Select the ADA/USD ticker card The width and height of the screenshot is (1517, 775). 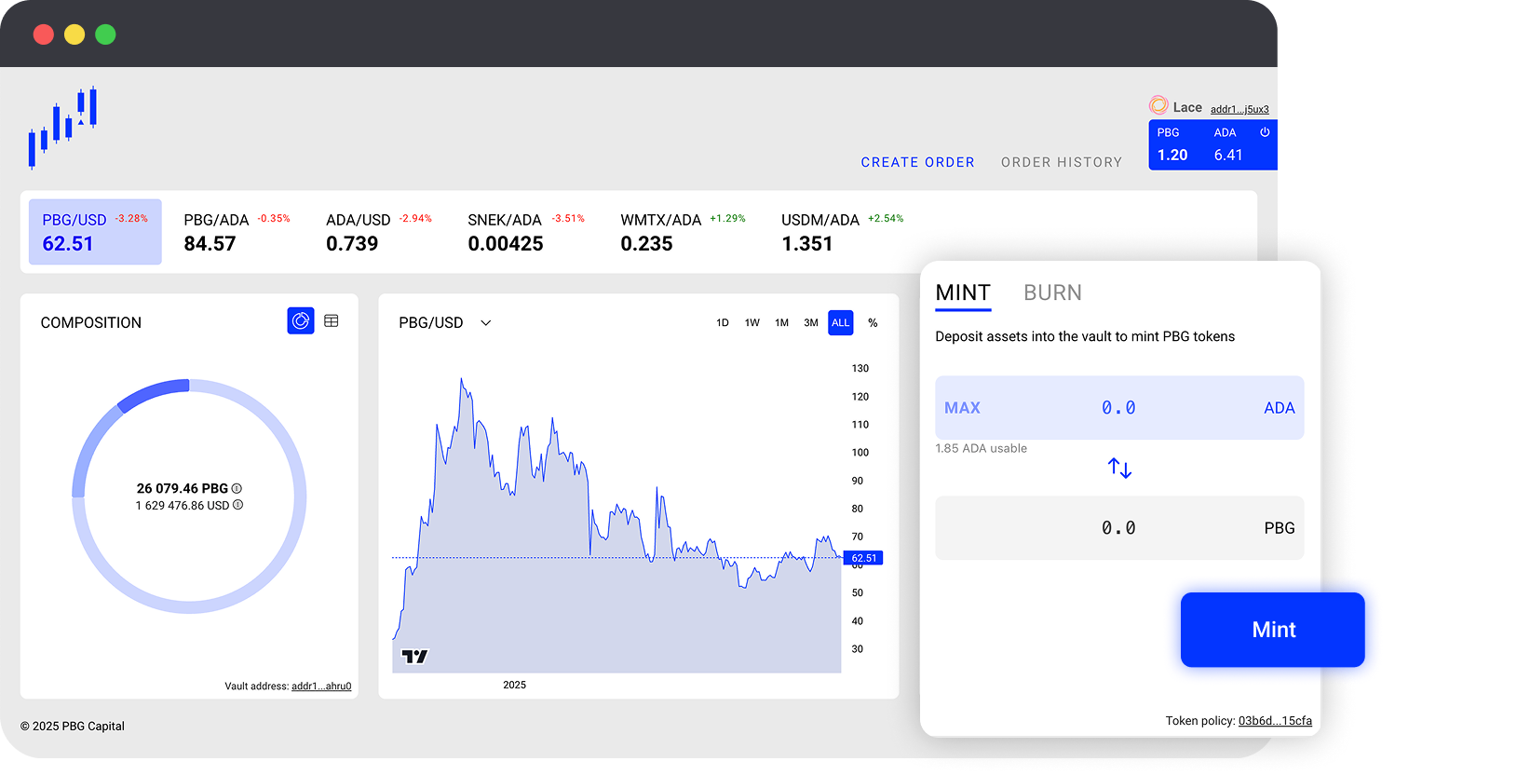pos(379,232)
